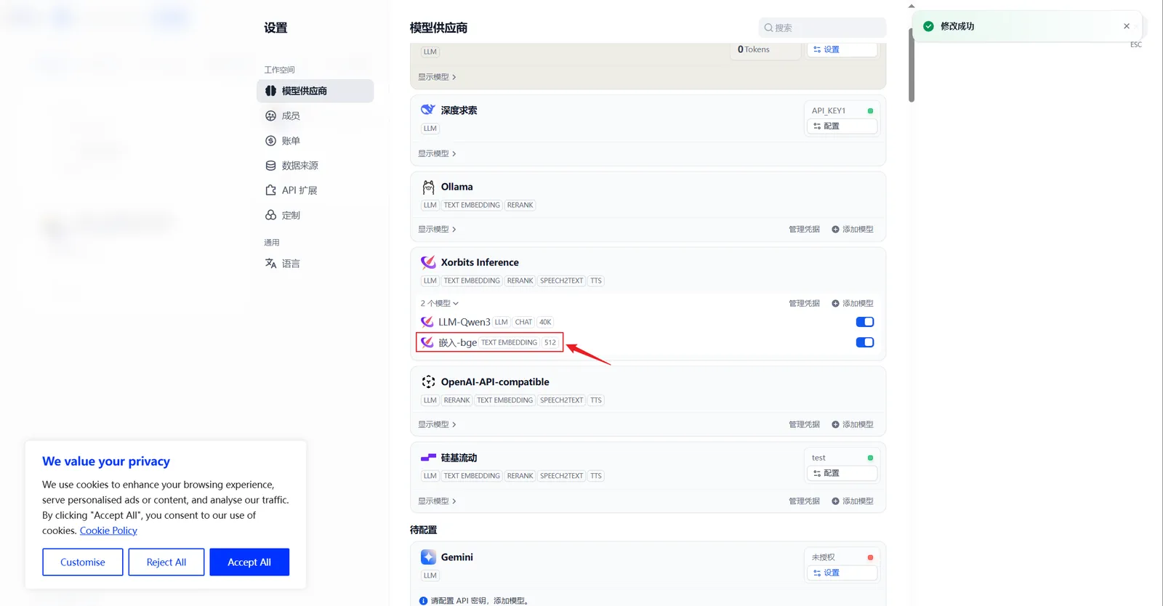Click the 成员 smiley icon
This screenshot has height=606, width=1163.
pos(270,116)
